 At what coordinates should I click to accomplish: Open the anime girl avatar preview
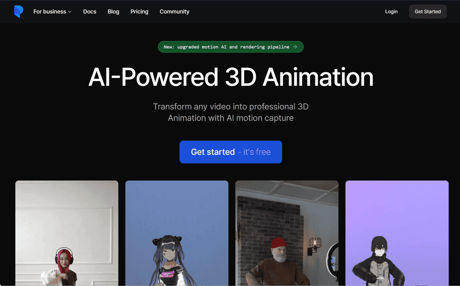(177, 233)
